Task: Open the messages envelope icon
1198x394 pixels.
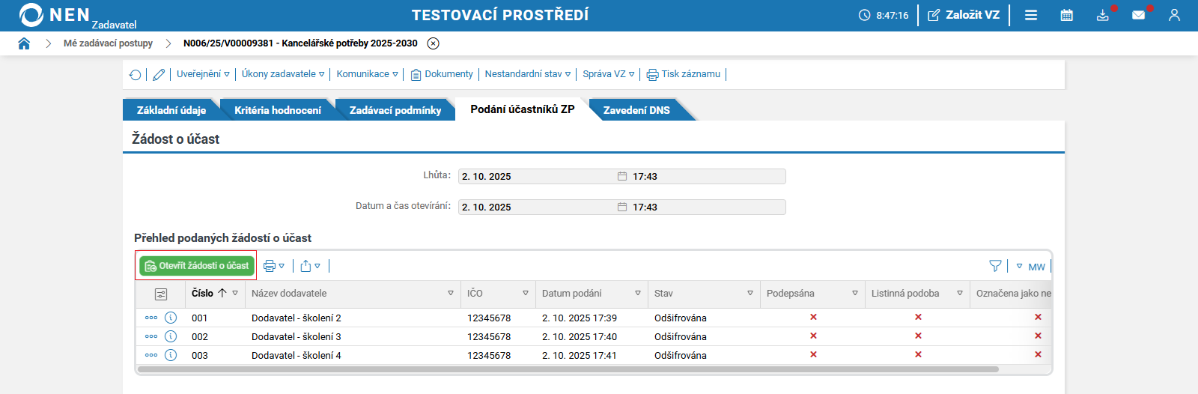Action: (1139, 15)
